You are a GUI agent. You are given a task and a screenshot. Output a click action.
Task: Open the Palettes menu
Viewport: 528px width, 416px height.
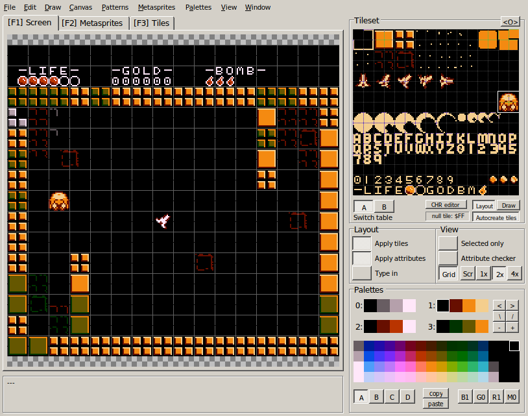tap(198, 7)
